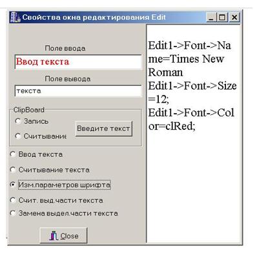The width and height of the screenshot is (257, 257).
Task: Click the ClipBoard group box label
Action: pyautogui.click(x=29, y=110)
